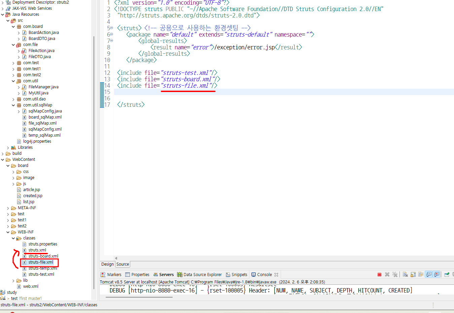454x313 pixels.
Task: Close the Console tab with X
Action: (276, 275)
